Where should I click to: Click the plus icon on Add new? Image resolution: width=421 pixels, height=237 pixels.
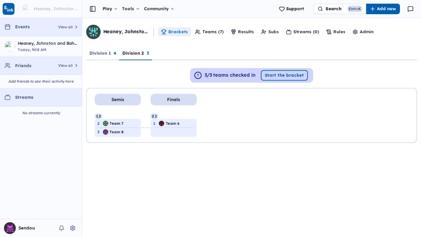(373, 9)
